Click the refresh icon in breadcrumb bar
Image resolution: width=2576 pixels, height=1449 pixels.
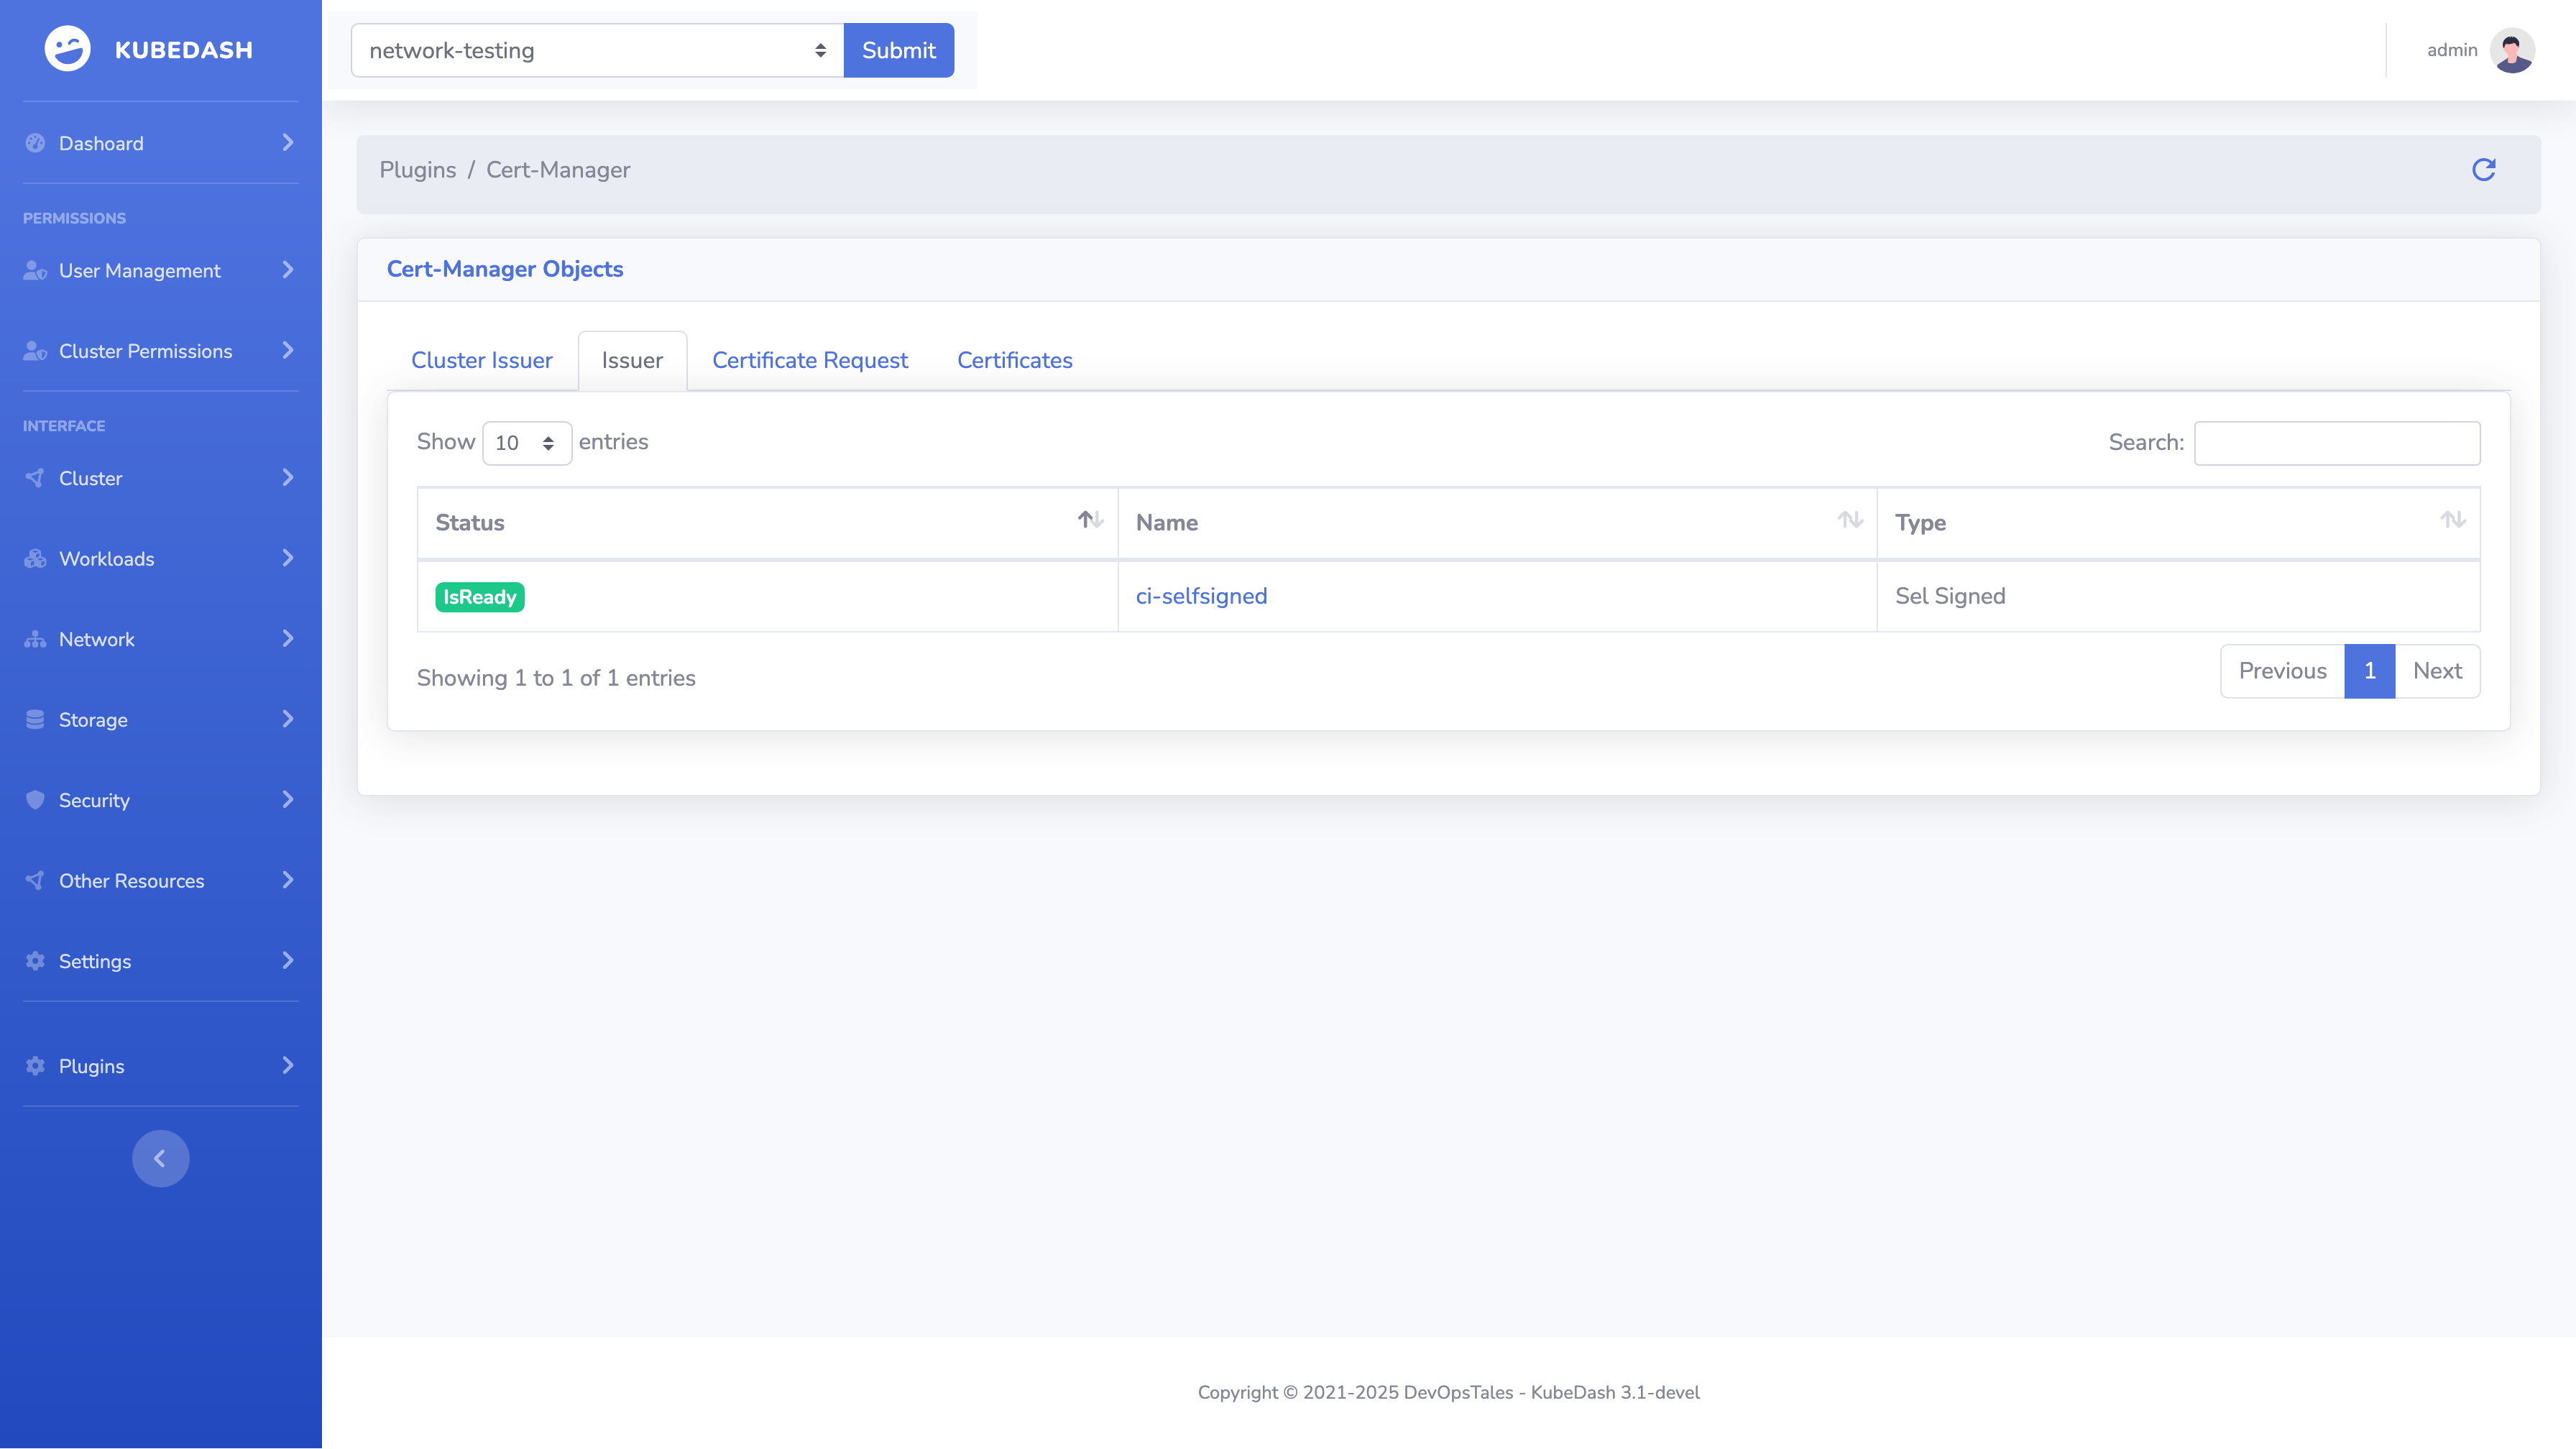click(2483, 170)
